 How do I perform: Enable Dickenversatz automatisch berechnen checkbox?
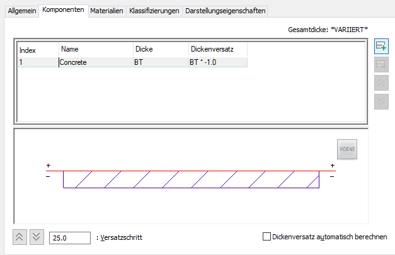(x=266, y=237)
